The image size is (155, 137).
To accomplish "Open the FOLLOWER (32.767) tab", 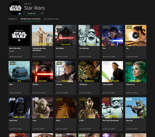I will (x=51, y=19).
